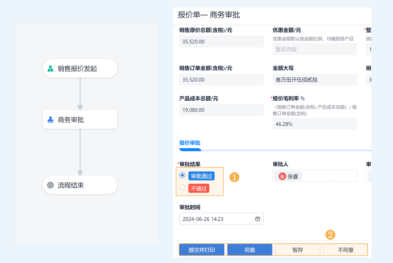
Task: Click the power icon in 流程结束 node
Action: (x=50, y=185)
